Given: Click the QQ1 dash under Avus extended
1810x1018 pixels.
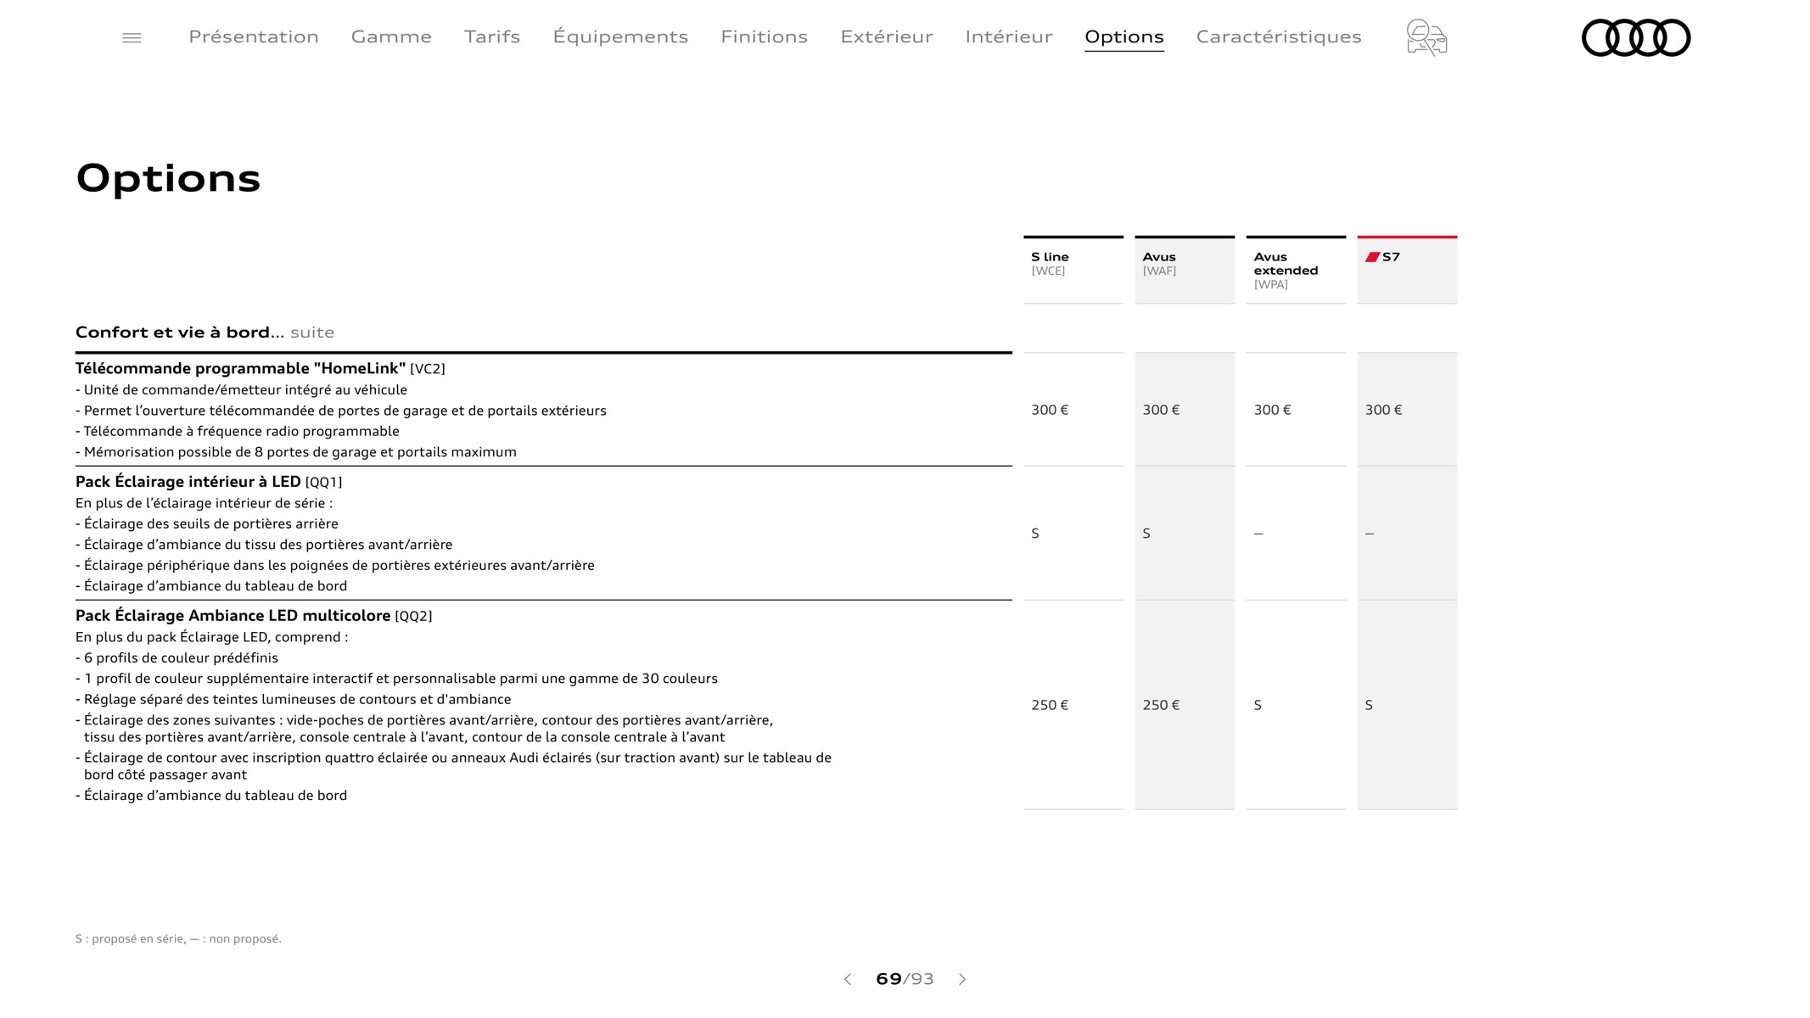Looking at the screenshot, I should click(1258, 534).
